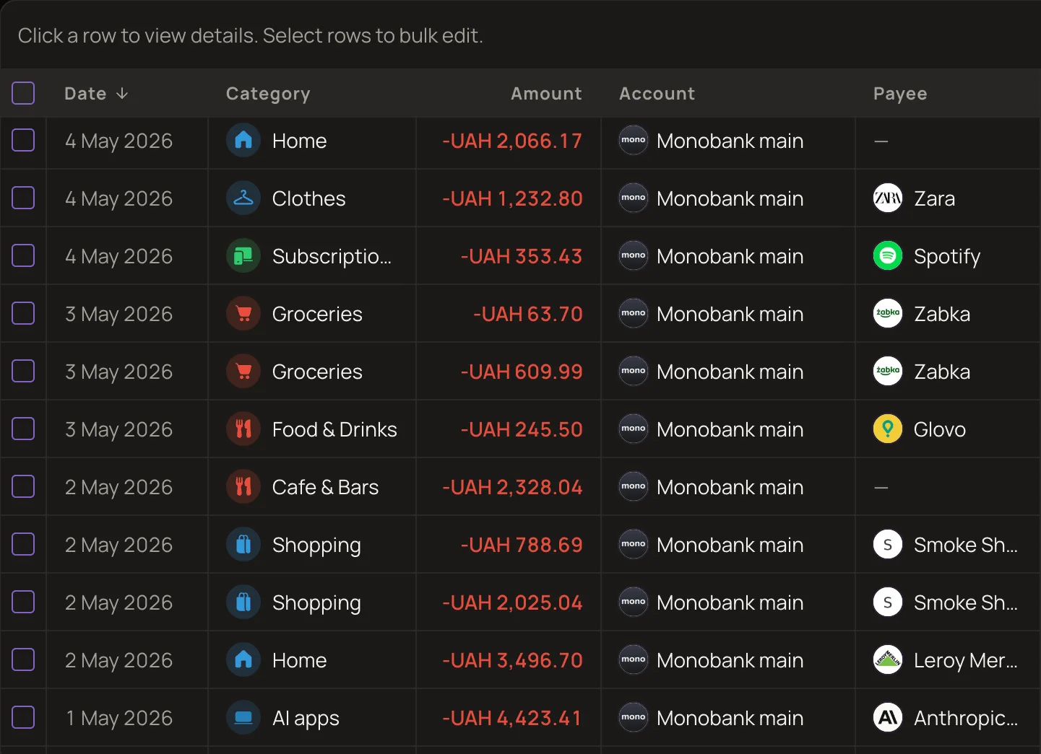The image size is (1041, 754).
Task: Click the Smoke Sh... payee in the -UAH 788.69 row
Action: (965, 545)
